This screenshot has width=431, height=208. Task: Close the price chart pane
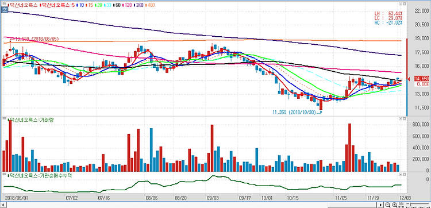coord(405,4)
